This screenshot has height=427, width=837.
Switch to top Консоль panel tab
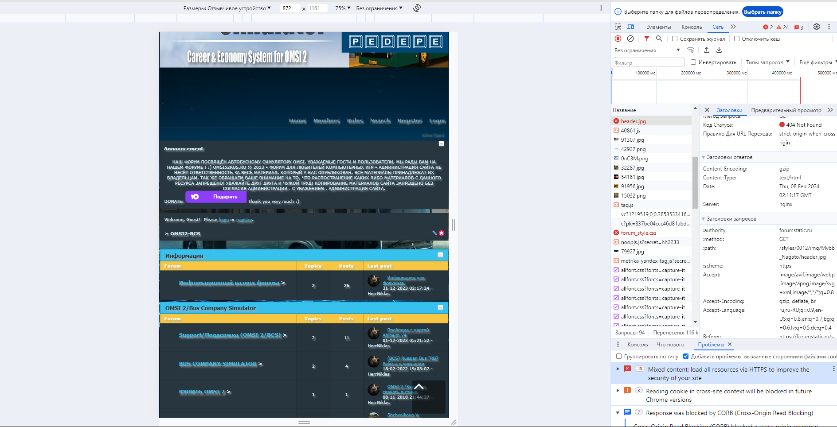pyautogui.click(x=692, y=27)
